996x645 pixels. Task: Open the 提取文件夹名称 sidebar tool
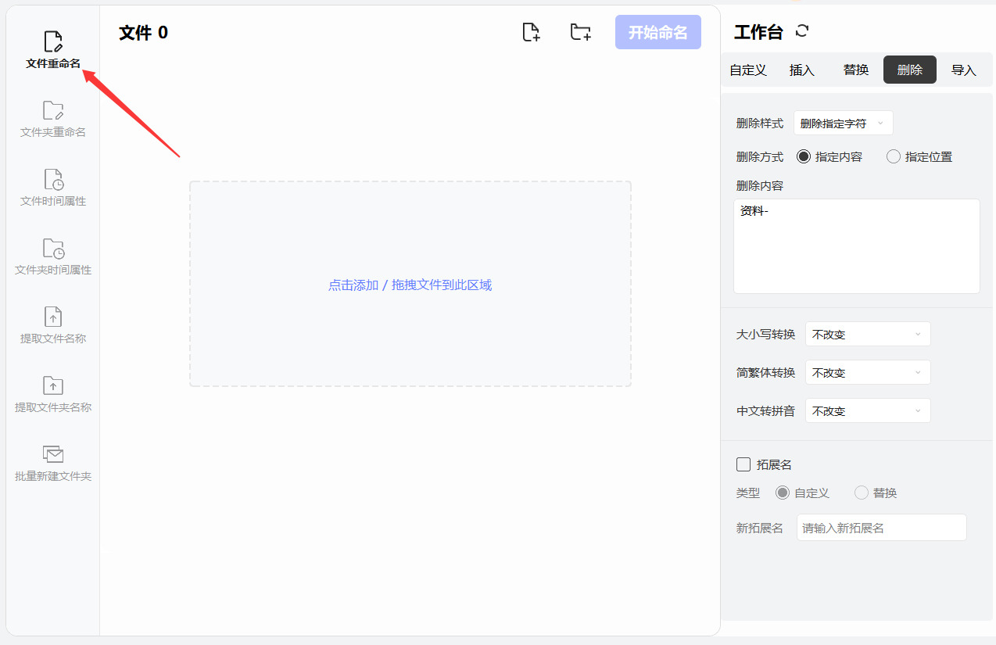53,395
